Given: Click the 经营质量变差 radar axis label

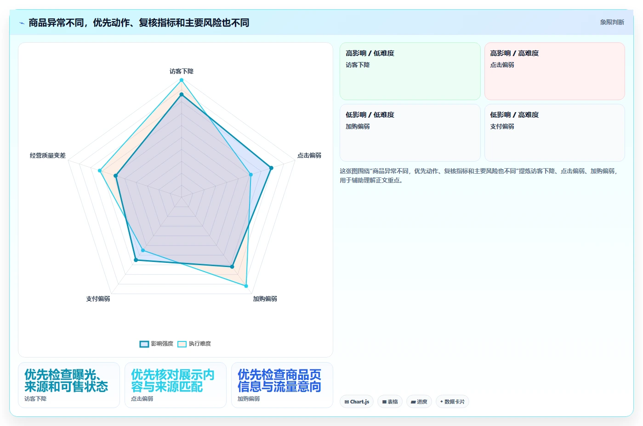Looking at the screenshot, I should tap(48, 155).
